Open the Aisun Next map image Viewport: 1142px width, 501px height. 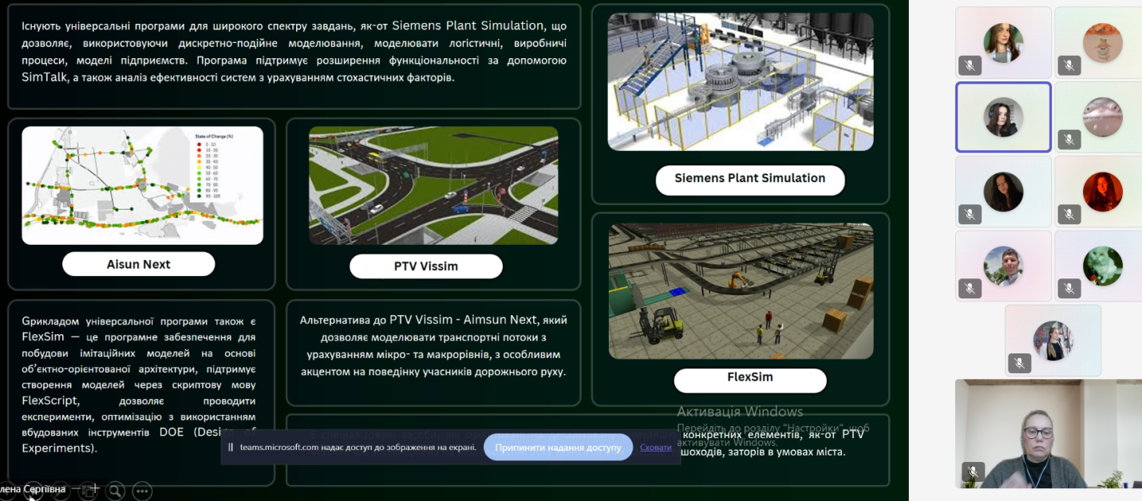point(142,185)
